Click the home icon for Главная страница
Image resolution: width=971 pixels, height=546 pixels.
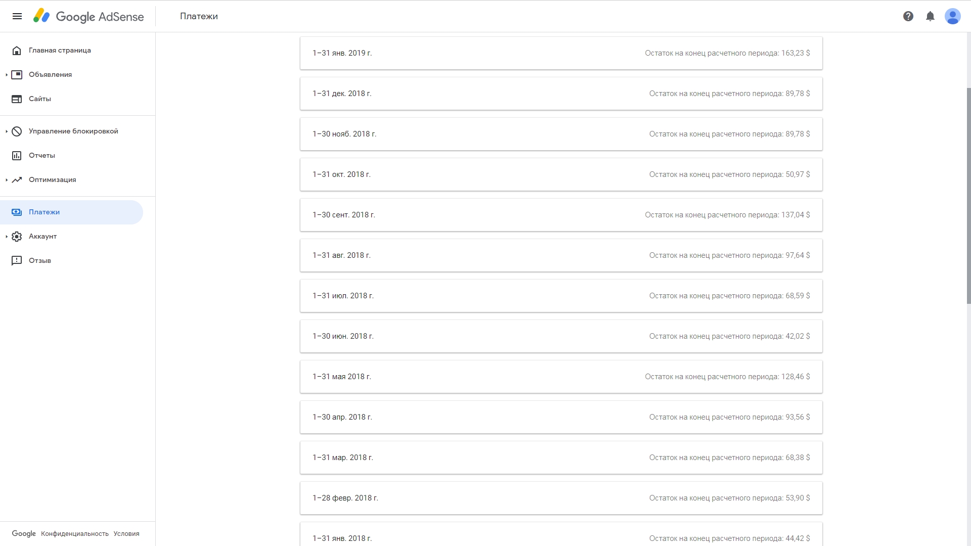17,51
